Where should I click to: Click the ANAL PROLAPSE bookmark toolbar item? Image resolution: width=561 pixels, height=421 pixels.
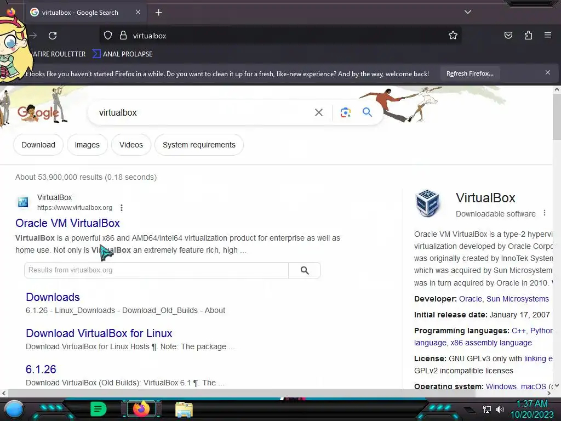(122, 54)
